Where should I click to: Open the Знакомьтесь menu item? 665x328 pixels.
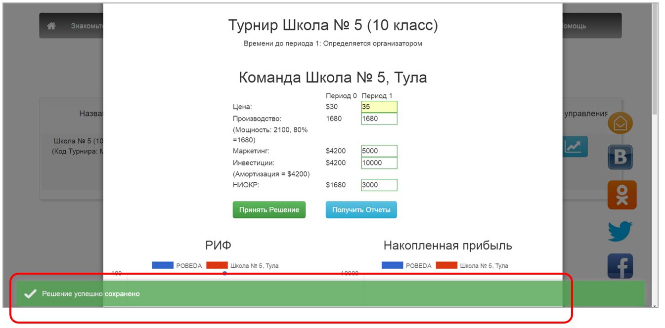click(x=87, y=26)
